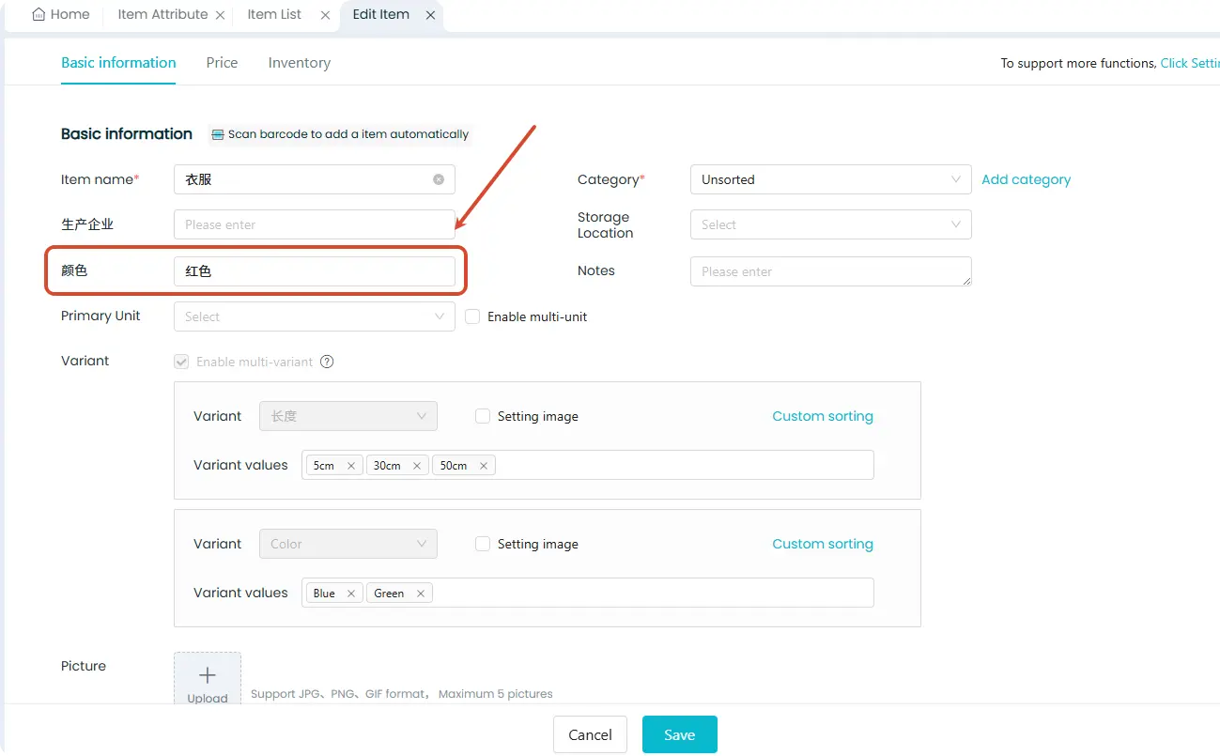
Task: Click the Home icon in tab bar
Action: pyautogui.click(x=39, y=15)
